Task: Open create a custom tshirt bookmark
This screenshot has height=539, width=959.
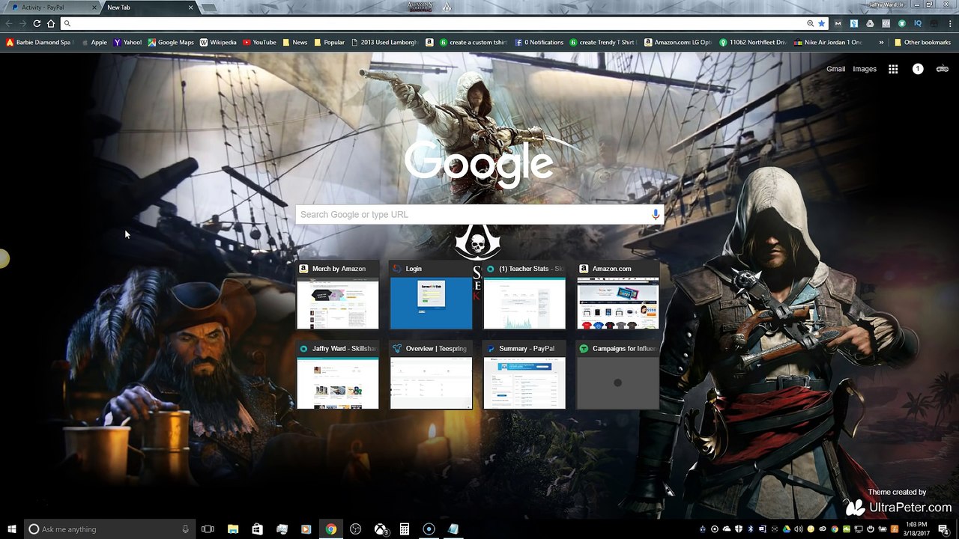Action: point(474,42)
